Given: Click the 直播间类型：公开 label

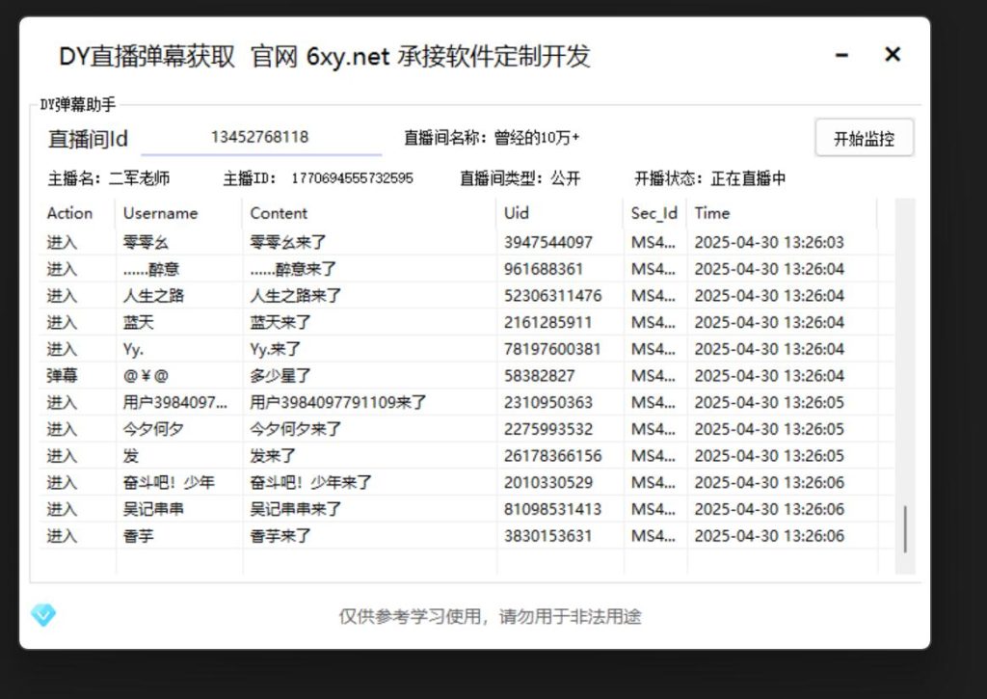Looking at the screenshot, I should click(520, 178).
